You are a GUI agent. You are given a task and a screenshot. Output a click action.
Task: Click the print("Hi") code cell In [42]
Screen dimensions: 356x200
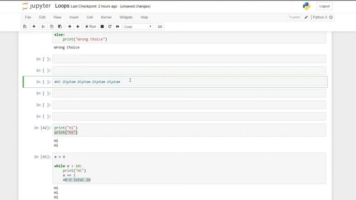point(189,130)
